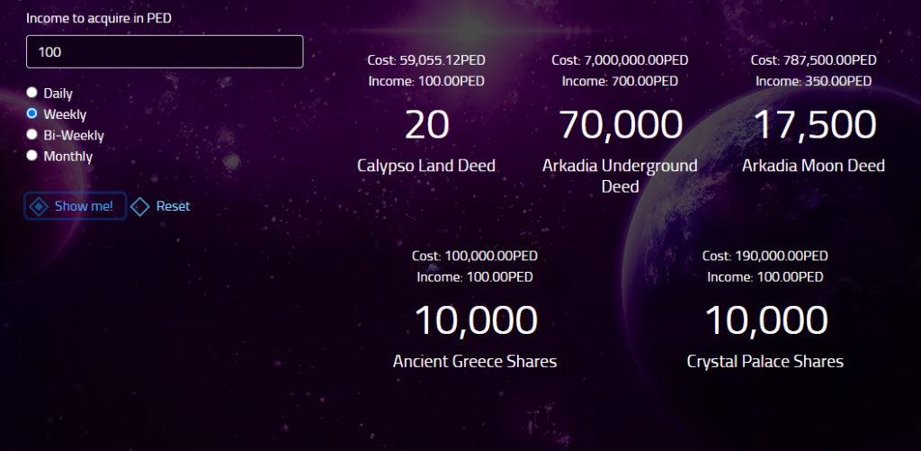Click the Income to acquire in PED field
This screenshot has width=921, height=451.
point(165,51)
